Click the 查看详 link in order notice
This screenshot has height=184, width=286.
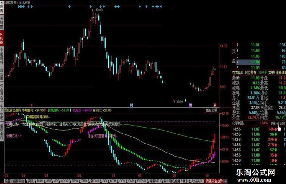coord(281,73)
